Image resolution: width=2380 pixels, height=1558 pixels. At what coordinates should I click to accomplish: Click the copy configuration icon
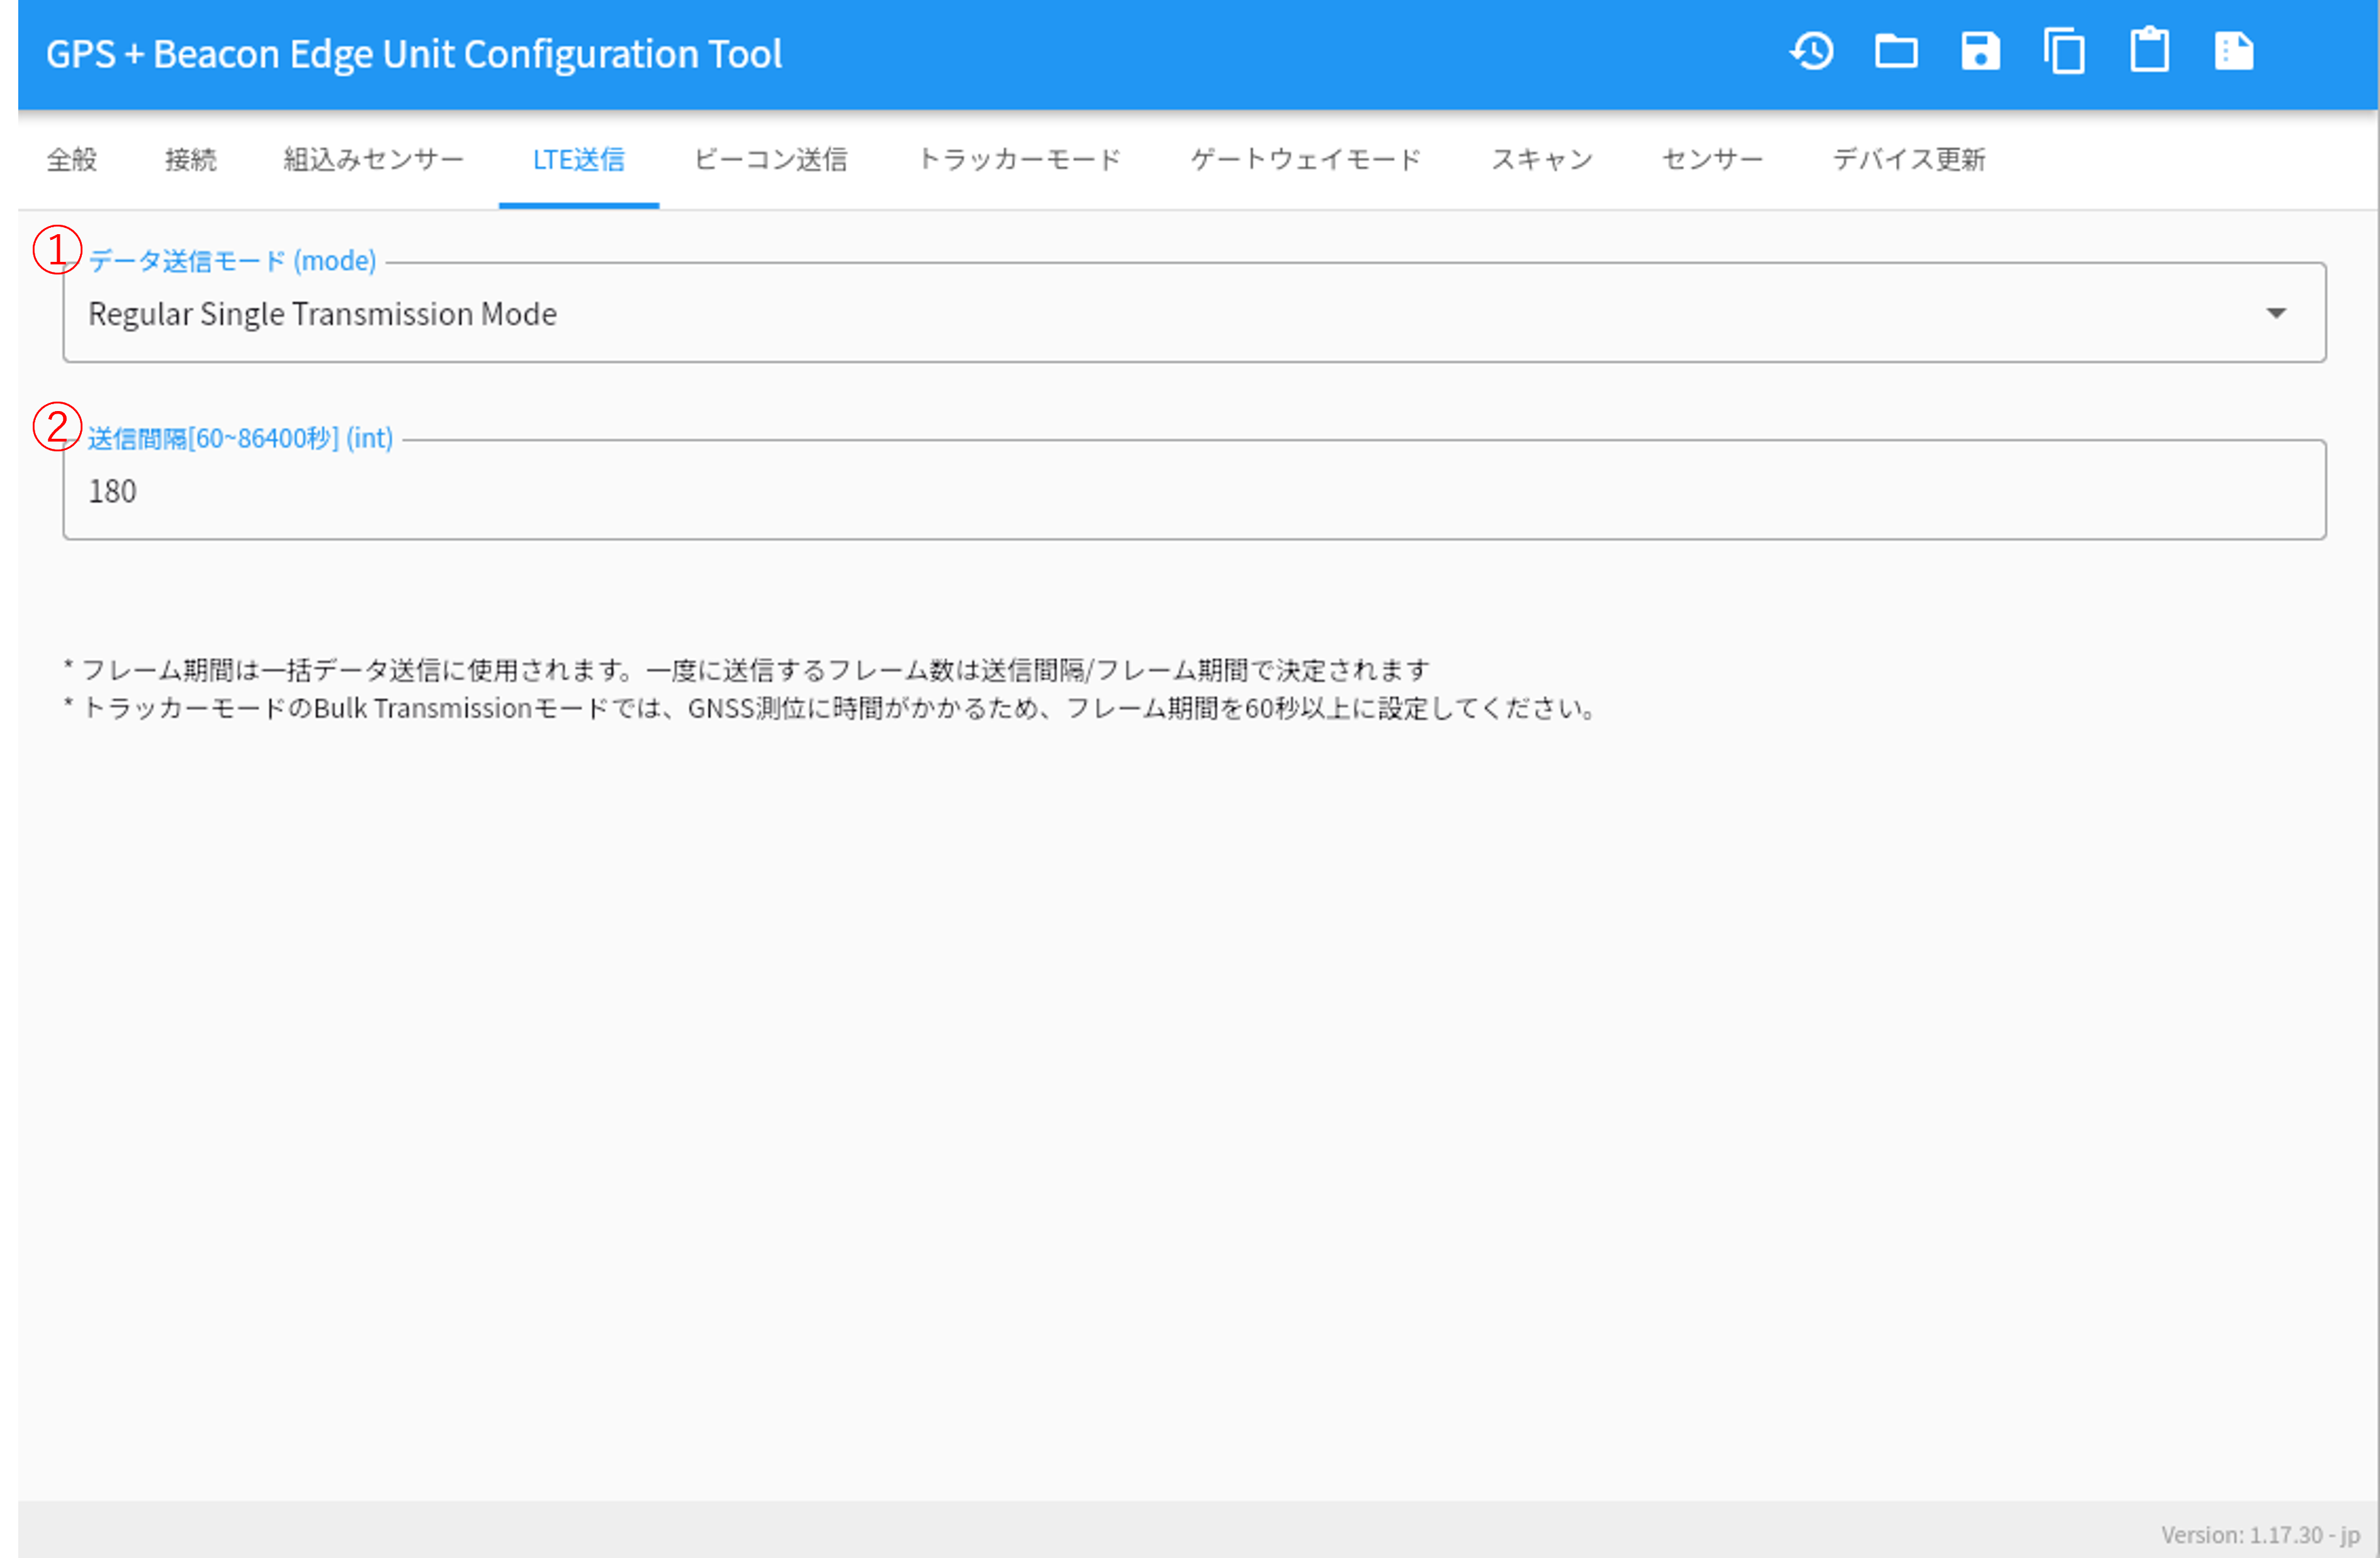pos(2064,52)
